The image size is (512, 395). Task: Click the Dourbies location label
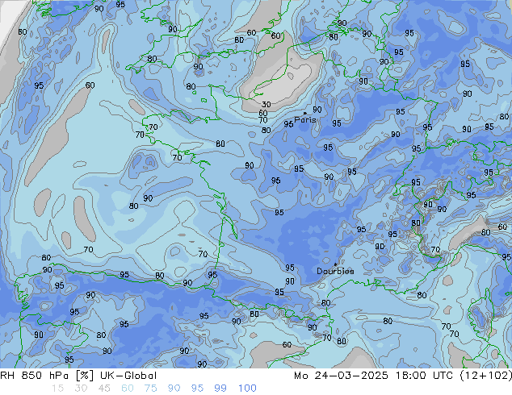click(335, 271)
